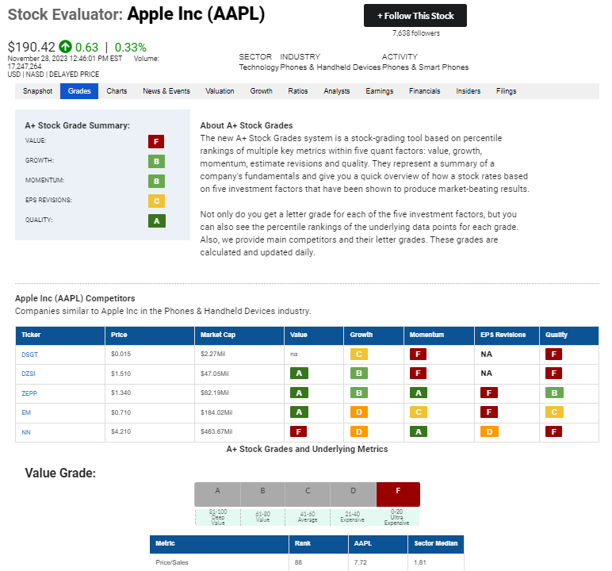
Task: Click DZSI's Value A grade badge
Action: pyautogui.click(x=299, y=374)
